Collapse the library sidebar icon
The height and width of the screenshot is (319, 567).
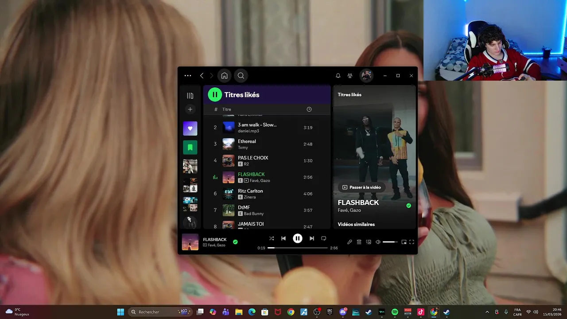point(190,96)
